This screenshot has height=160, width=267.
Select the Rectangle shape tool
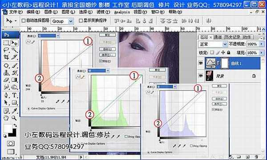point(14,102)
